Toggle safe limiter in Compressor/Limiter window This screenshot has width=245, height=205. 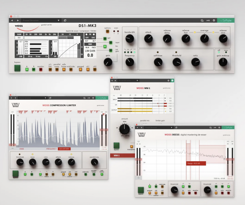pyautogui.click(x=102, y=174)
